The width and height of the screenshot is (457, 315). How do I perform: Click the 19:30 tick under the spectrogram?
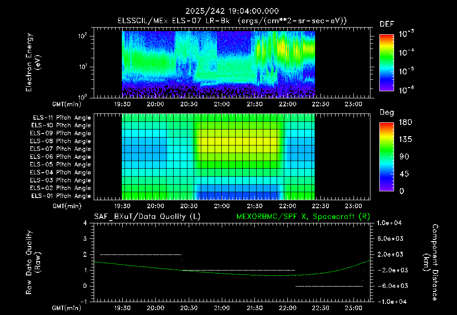[x=122, y=104]
